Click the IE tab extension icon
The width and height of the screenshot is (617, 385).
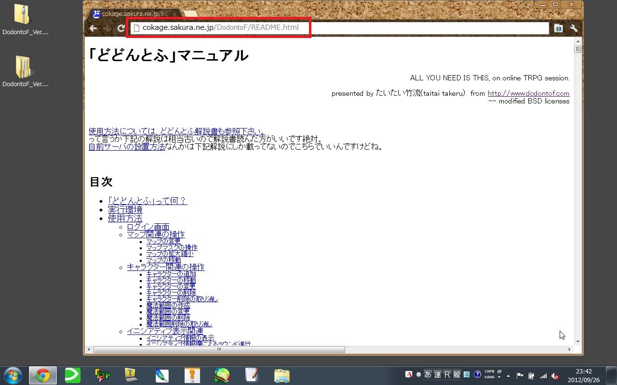pyautogui.click(x=558, y=28)
